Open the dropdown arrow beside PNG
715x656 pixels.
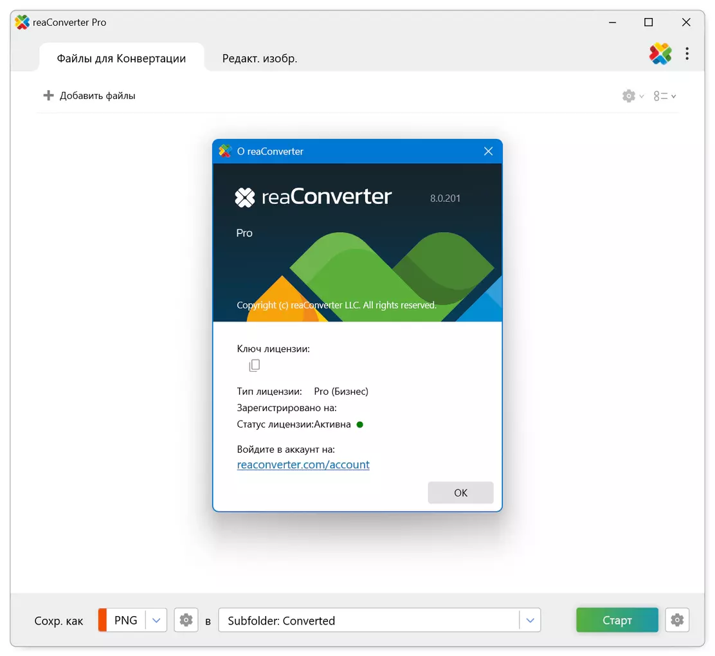(x=156, y=620)
